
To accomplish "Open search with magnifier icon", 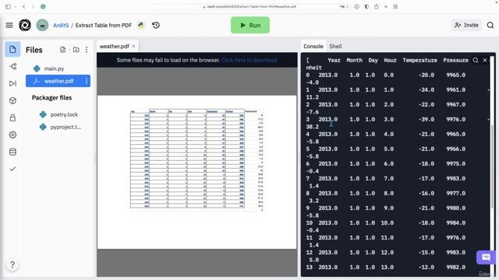I will pos(490,25).
